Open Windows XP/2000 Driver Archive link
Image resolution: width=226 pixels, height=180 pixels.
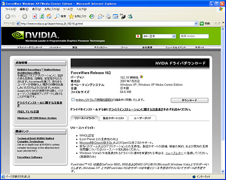[37, 118]
